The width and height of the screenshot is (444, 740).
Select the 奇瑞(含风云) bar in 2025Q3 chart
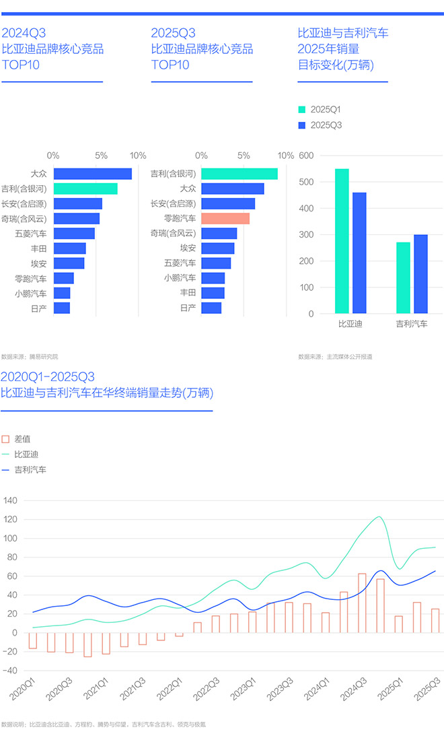[x=219, y=234]
